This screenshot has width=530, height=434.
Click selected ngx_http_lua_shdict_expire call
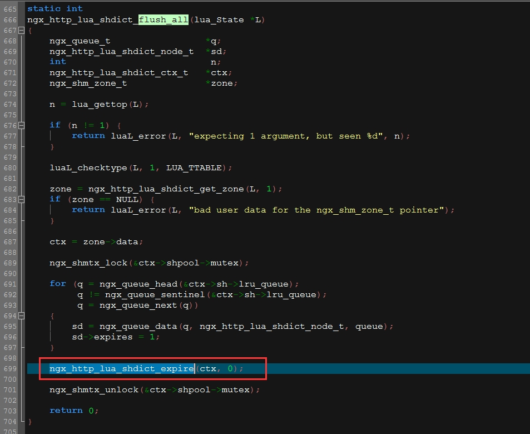(x=122, y=369)
